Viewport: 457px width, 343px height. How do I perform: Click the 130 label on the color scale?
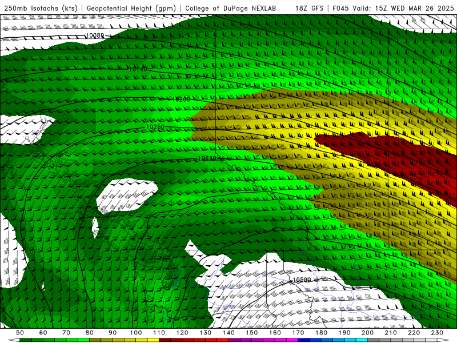pyautogui.click(x=206, y=333)
